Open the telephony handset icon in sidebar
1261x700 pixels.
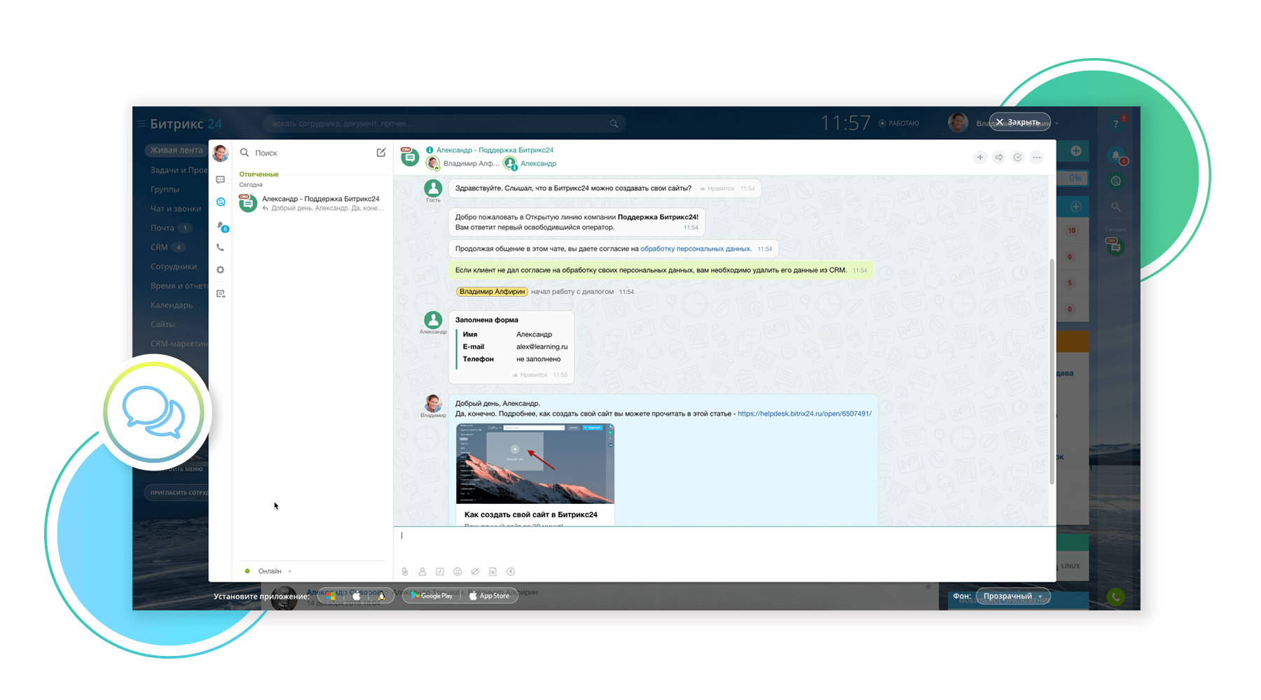[x=221, y=247]
